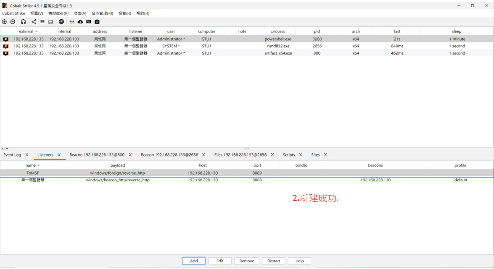The image size is (494, 269).
Task: Click the Add listener button
Action: tap(194, 261)
